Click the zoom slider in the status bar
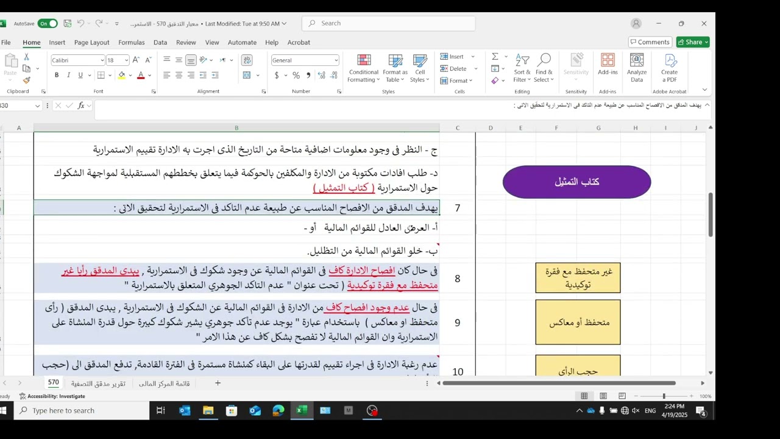The height and width of the screenshot is (439, 780). tap(664, 396)
